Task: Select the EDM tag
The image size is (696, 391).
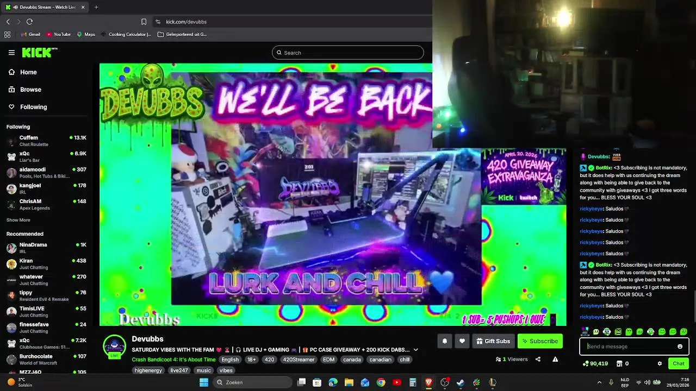Action: tap(328, 360)
